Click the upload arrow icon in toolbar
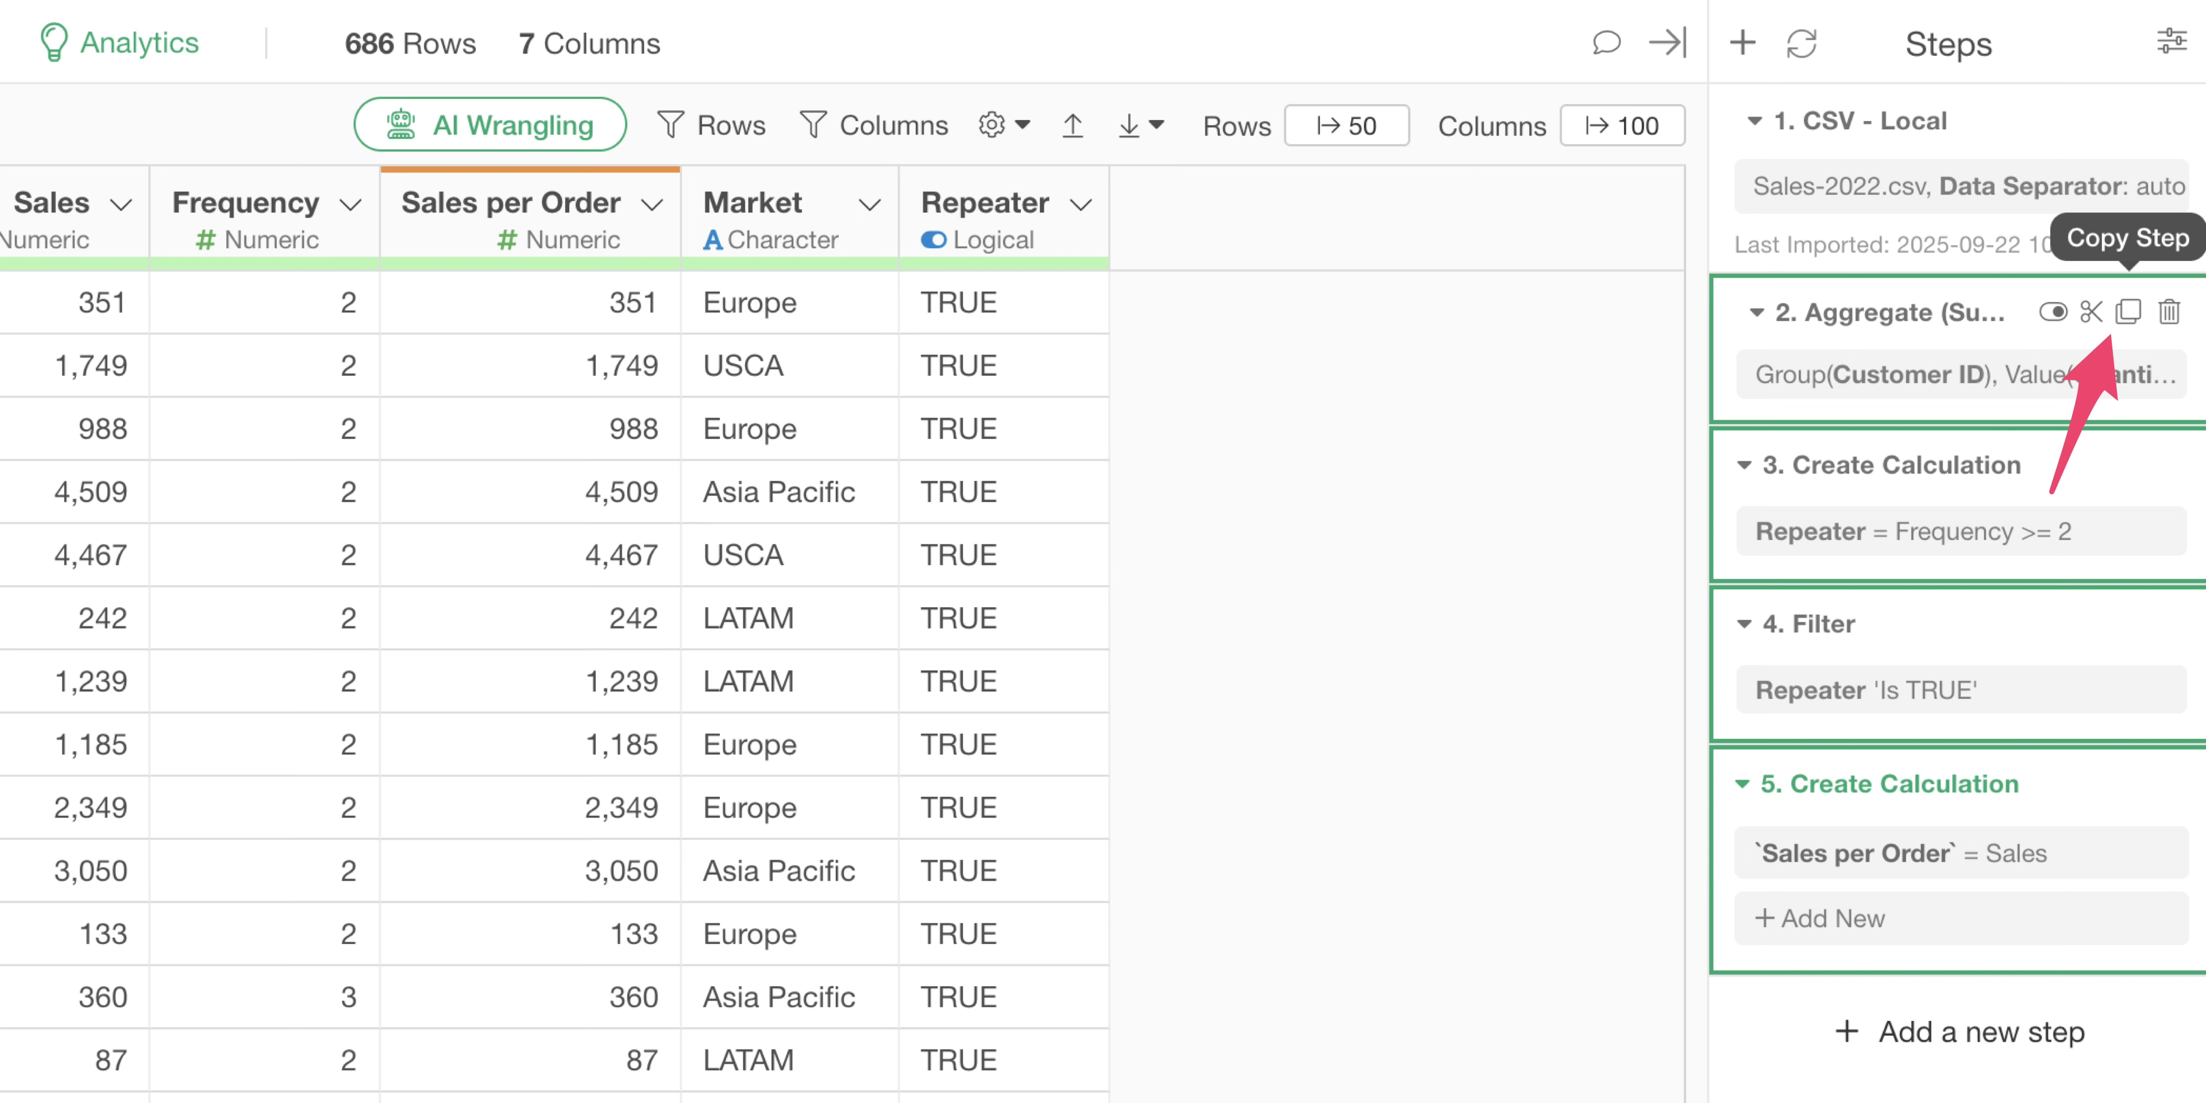This screenshot has width=2206, height=1103. pyautogui.click(x=1072, y=126)
